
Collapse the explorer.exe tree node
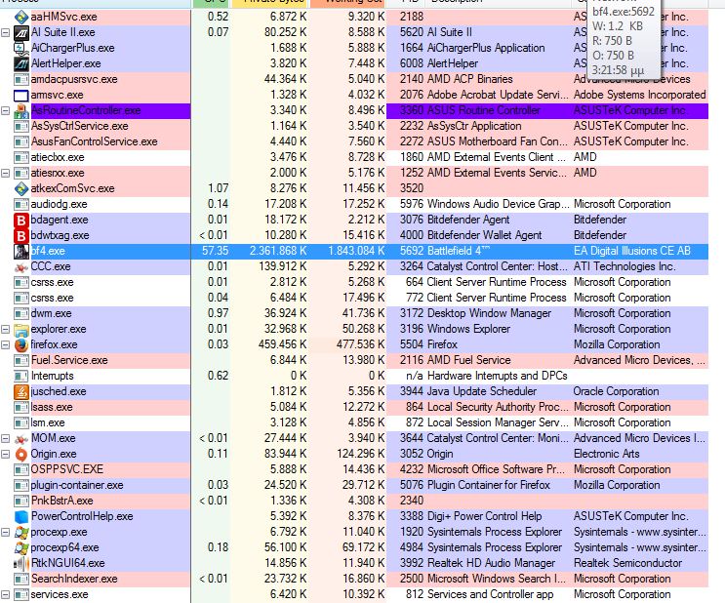6,329
